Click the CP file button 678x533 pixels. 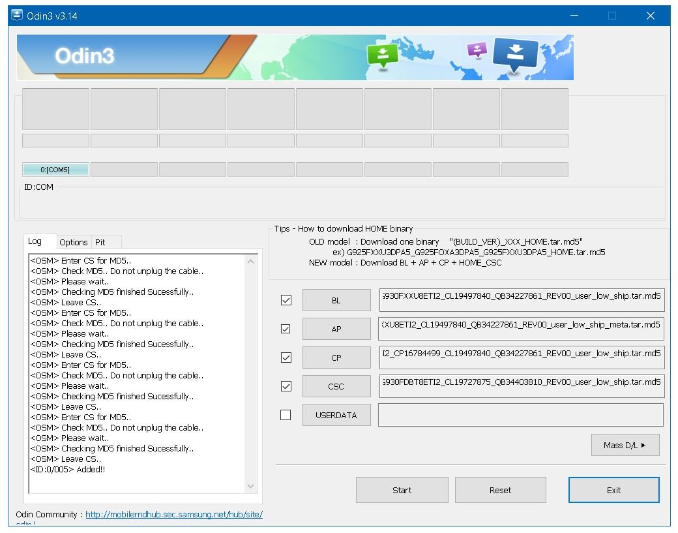coord(336,358)
